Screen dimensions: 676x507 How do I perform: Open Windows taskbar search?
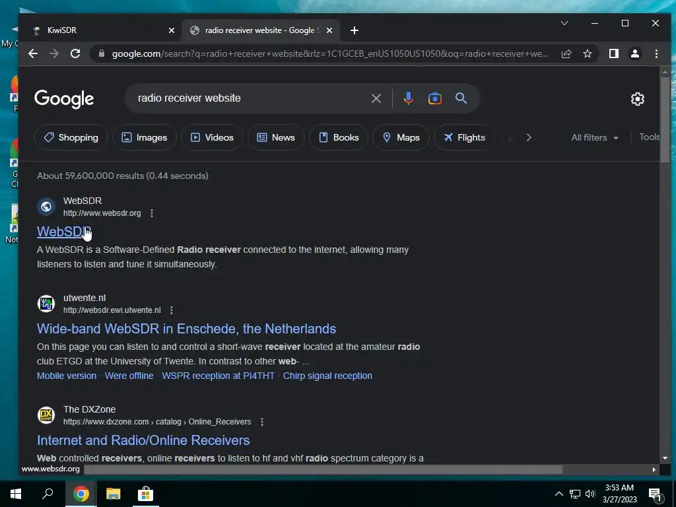click(48, 494)
